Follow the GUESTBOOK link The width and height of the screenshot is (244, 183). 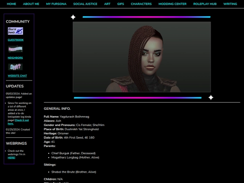pos(16,40)
